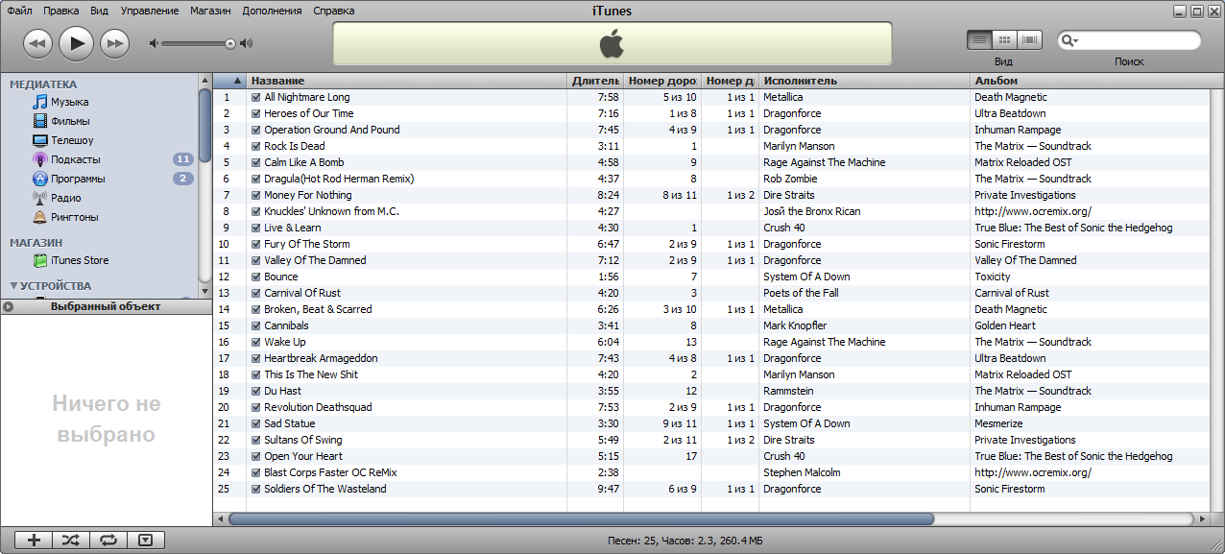
Task: Sort by the Номер диска column header
Action: click(731, 81)
